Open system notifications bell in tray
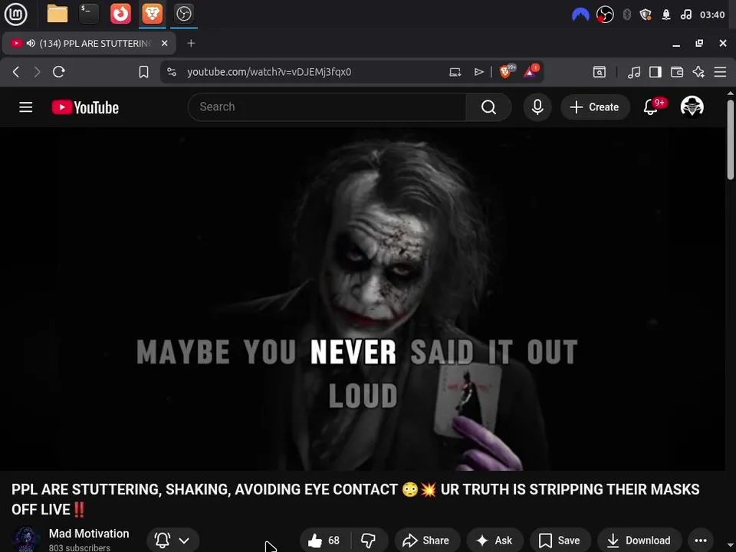Viewport: 736px width, 552px height. click(x=666, y=15)
